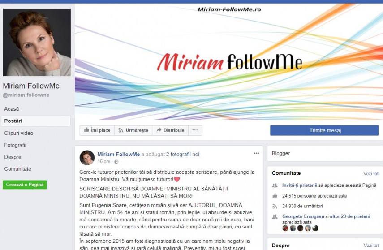Viewport: 383px width, 250px height.
Task: Click the friends' avatar icons row
Action: [300, 228]
